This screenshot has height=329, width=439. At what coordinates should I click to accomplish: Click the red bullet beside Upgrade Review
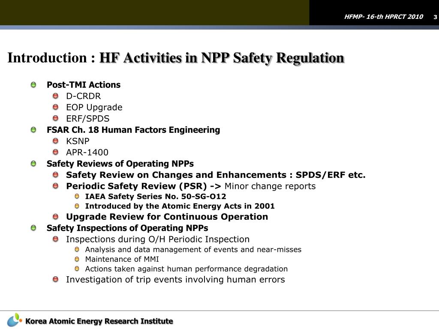pyautogui.click(x=55, y=216)
